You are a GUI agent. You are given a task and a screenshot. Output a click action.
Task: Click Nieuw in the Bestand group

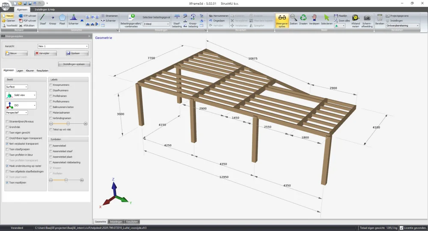(8, 16)
